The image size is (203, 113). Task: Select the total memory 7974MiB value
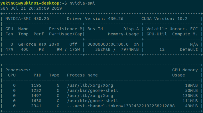click(x=130, y=49)
